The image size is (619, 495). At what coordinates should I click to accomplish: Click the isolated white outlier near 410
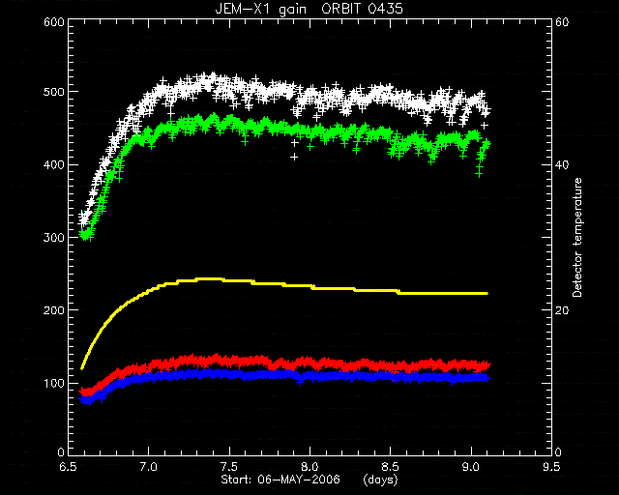click(294, 158)
